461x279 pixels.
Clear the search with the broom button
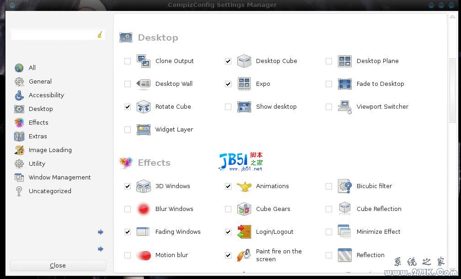[100, 34]
